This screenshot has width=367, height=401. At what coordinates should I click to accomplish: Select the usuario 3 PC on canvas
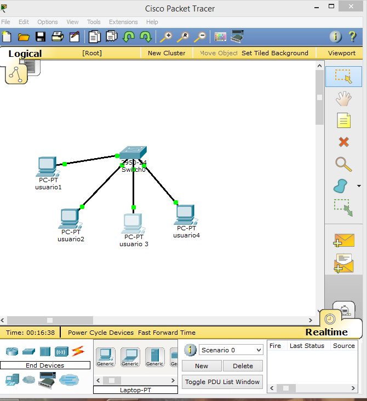click(133, 224)
